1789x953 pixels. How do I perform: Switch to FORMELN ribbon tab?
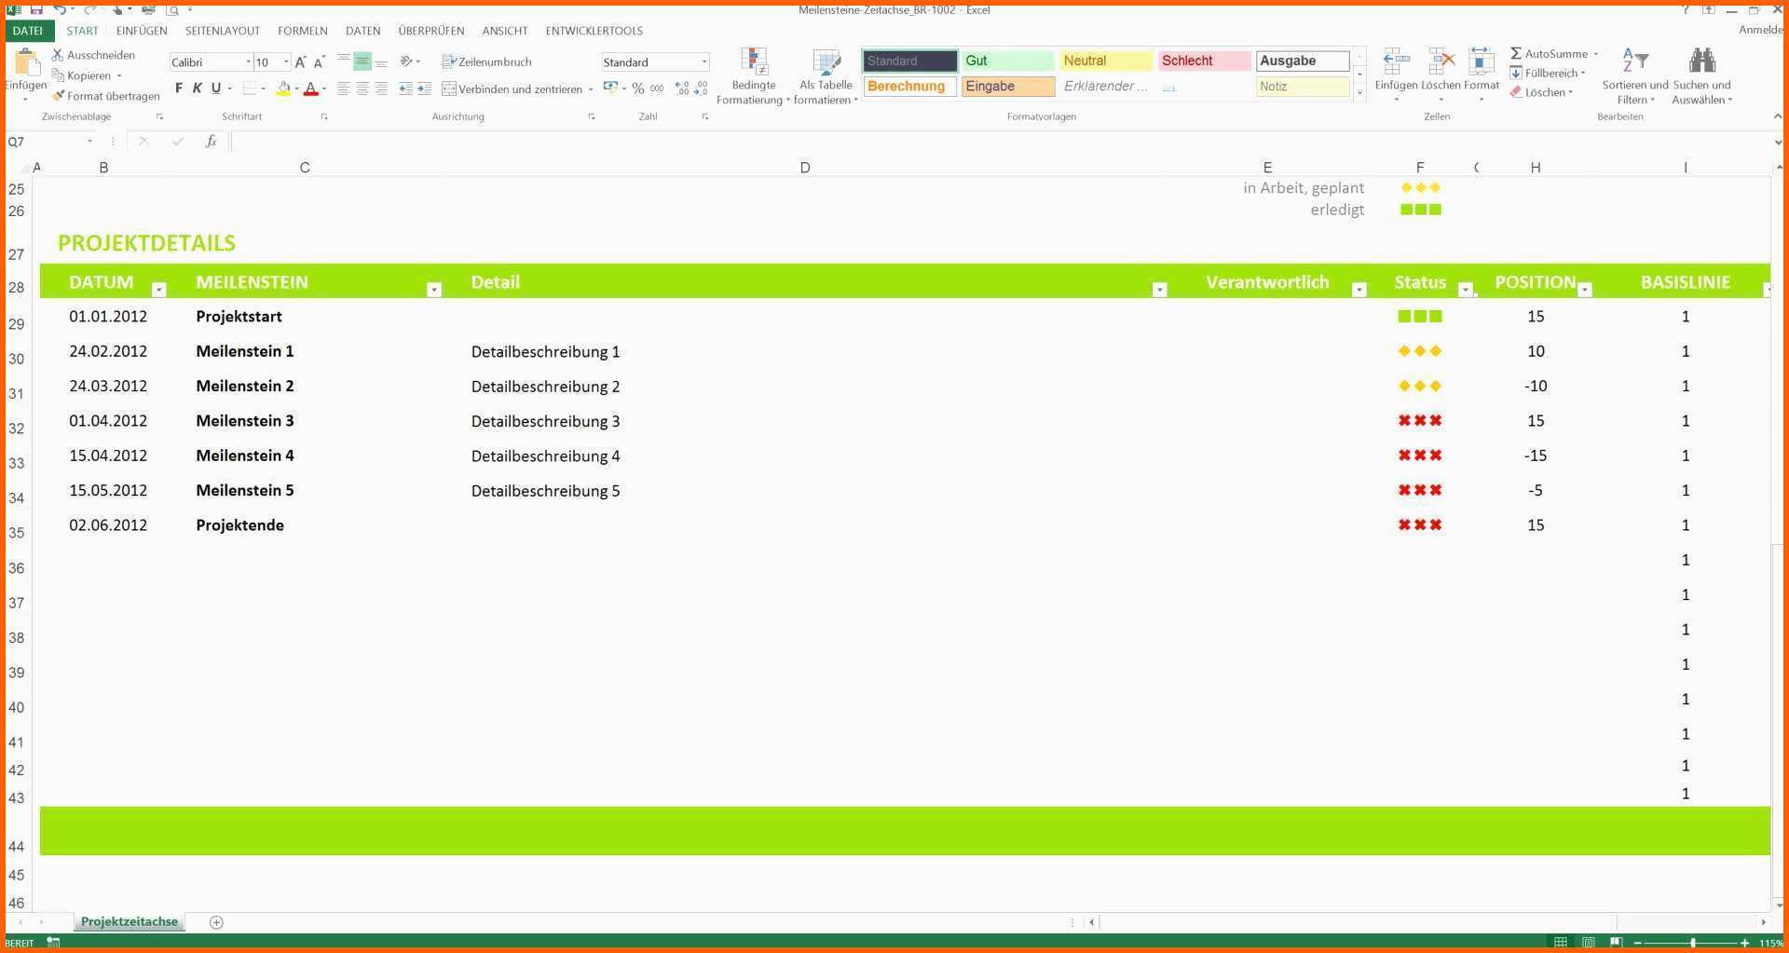(303, 31)
